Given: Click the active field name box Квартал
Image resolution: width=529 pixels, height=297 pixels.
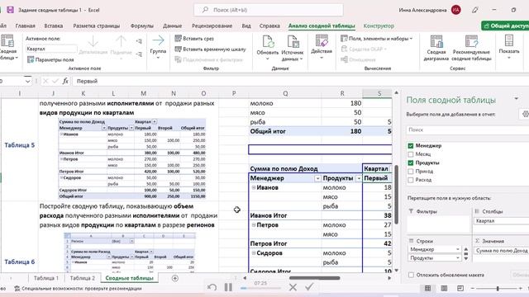Looking at the screenshot, I should coord(51,49).
